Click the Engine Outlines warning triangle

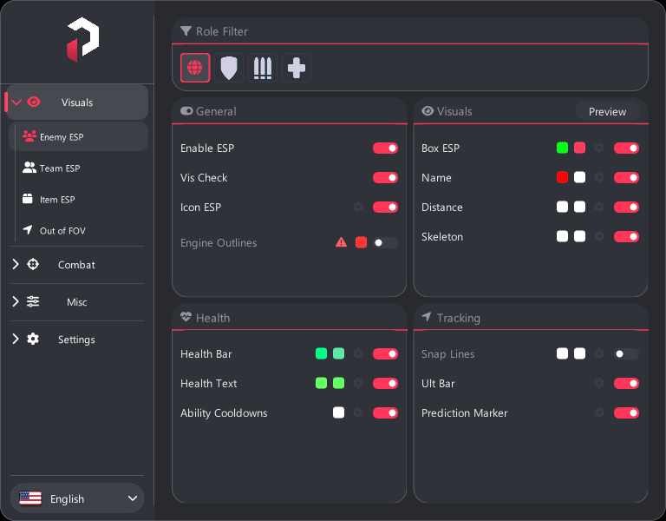(x=341, y=242)
